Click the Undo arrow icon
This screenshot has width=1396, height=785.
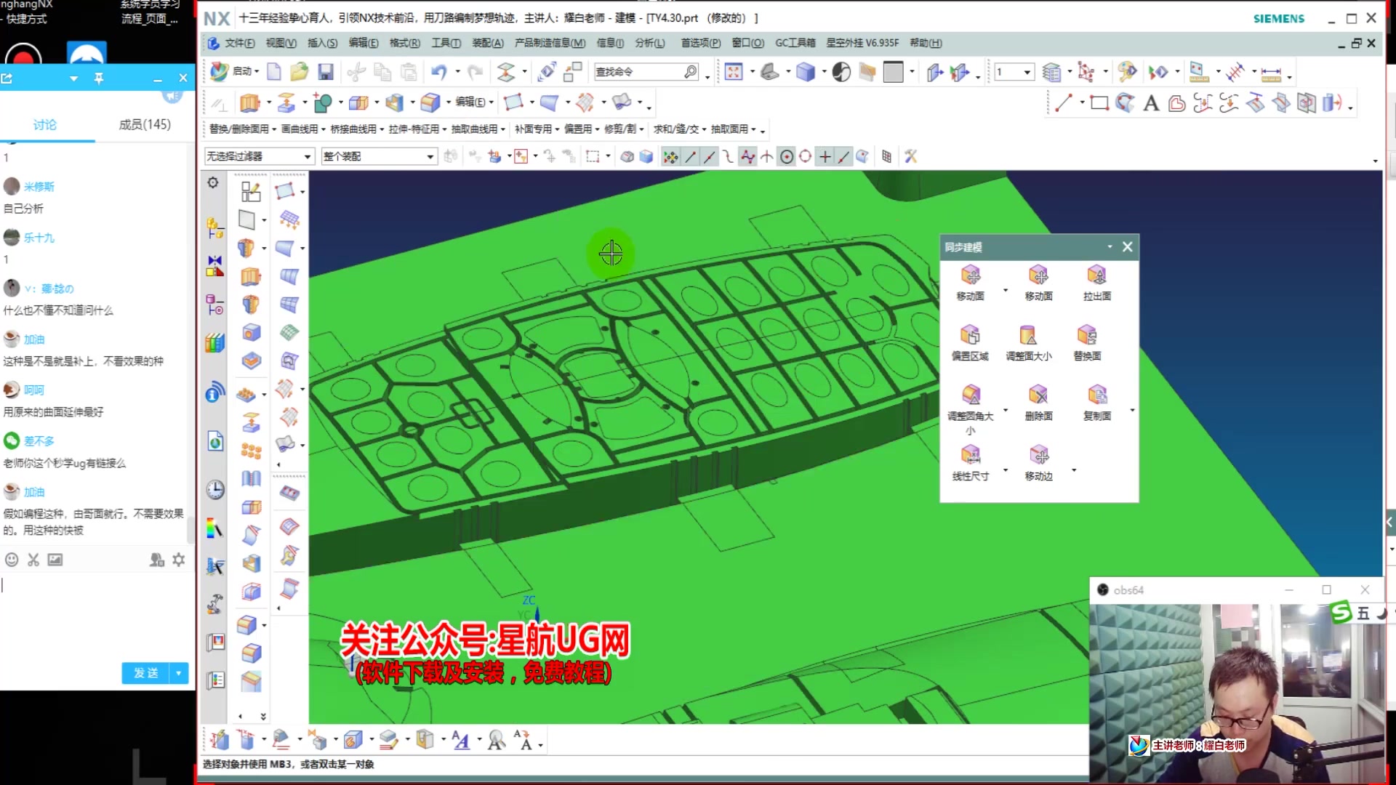(x=438, y=72)
